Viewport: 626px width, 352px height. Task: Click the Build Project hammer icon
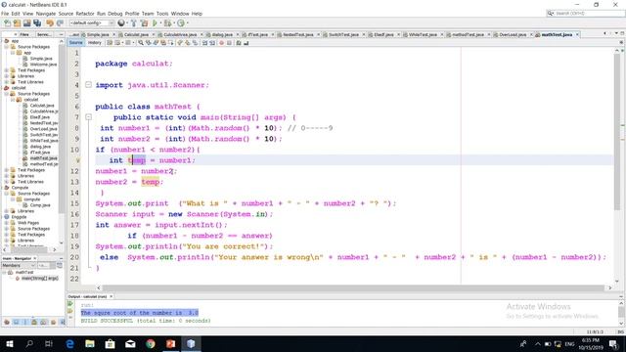[x=134, y=23]
